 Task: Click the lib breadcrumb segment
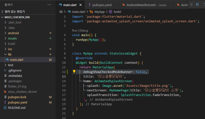coord(61,12)
